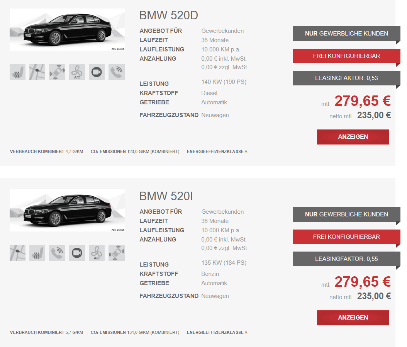Open the BMW 520I title heading
This screenshot has height=347, width=407.
click(166, 196)
